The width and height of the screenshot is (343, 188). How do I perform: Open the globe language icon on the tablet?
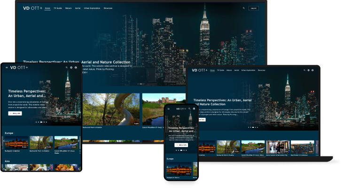71,68
